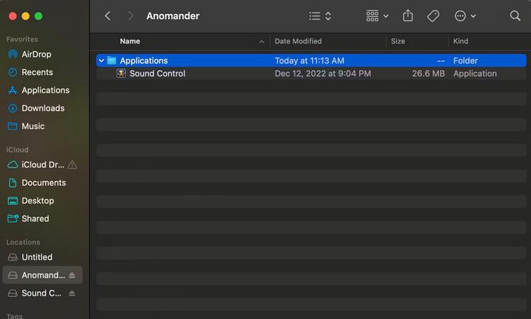
Task: Go back using the left chevron button
Action: coord(108,16)
